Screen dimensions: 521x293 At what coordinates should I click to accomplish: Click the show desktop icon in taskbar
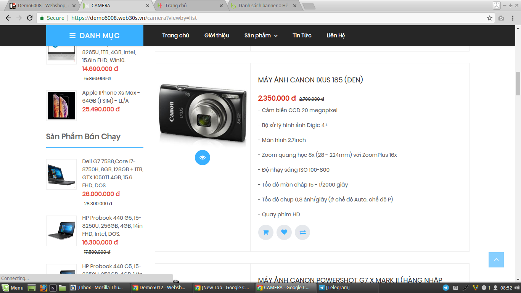[x=32, y=288]
